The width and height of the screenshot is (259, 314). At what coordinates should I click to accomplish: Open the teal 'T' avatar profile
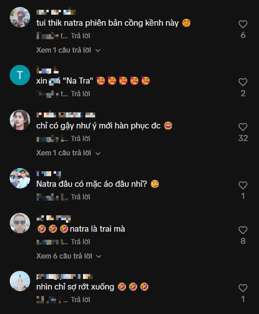coord(20,75)
